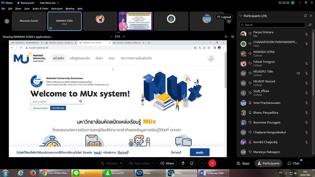Toggle the Participants panel button

268,163
